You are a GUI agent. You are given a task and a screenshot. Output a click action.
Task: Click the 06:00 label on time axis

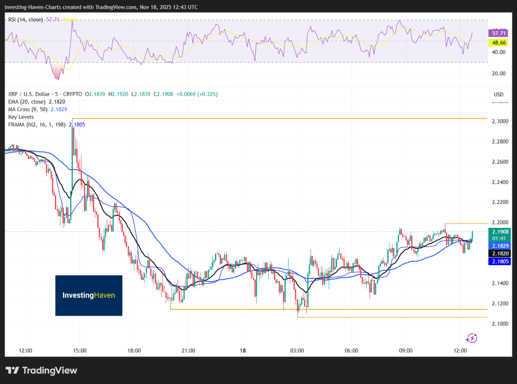[x=351, y=350]
